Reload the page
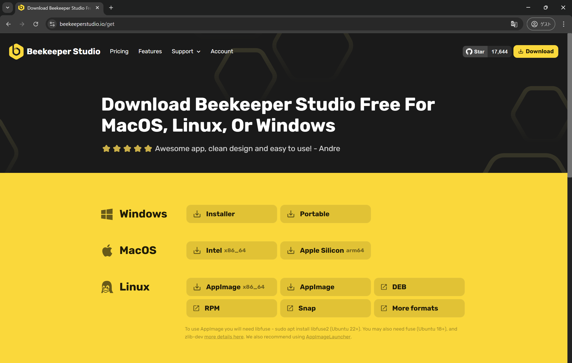 pos(36,24)
